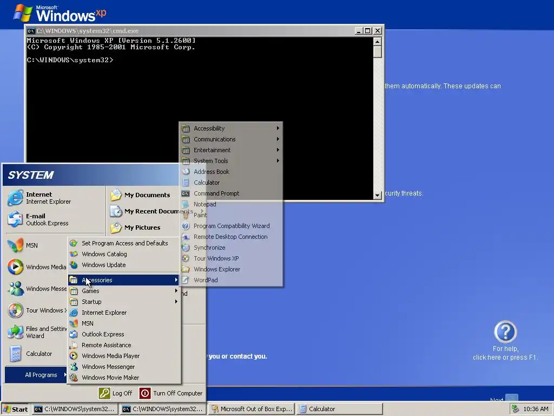The image size is (554, 416).
Task: Expand the Accessibility submenu
Action: pos(231,128)
